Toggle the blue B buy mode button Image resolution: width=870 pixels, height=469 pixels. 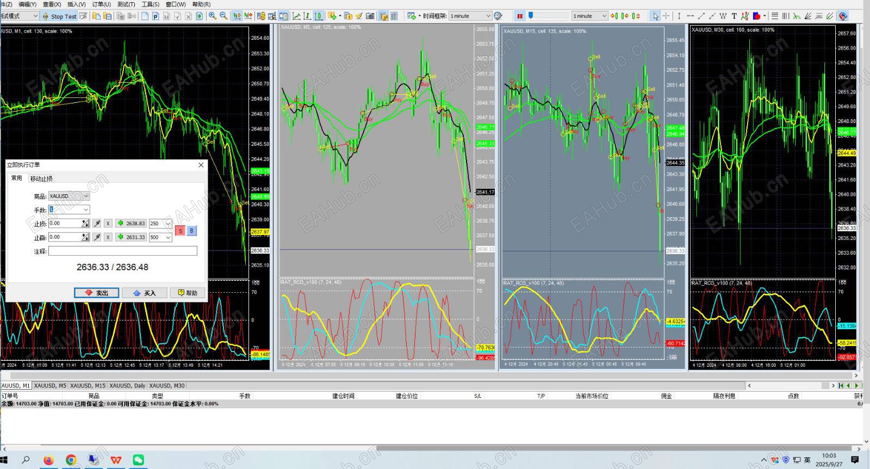click(191, 231)
